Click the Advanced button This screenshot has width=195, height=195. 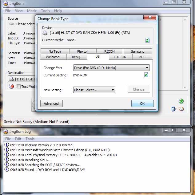click(51, 103)
